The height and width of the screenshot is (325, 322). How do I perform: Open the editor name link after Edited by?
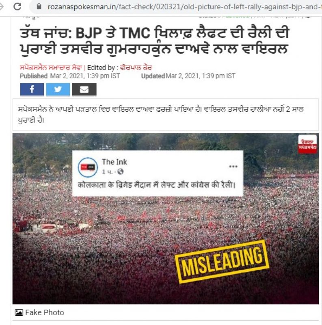click(x=136, y=67)
